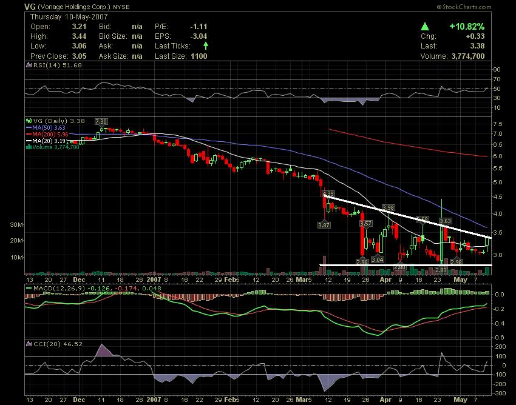Click the 3.57 price label

coord(365,224)
